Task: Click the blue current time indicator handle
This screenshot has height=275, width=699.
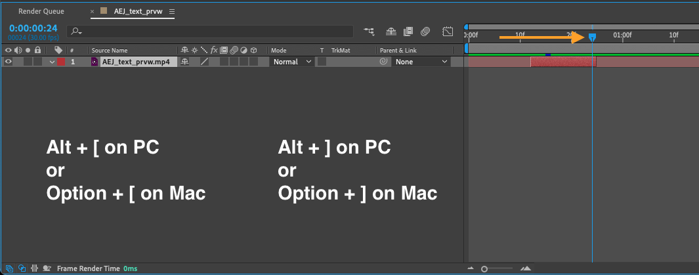Action: coord(592,37)
